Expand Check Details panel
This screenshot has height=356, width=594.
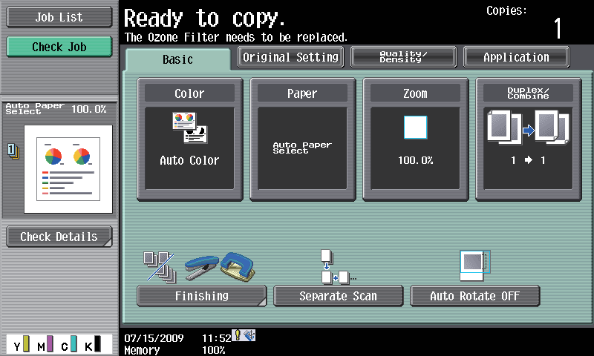tap(59, 237)
